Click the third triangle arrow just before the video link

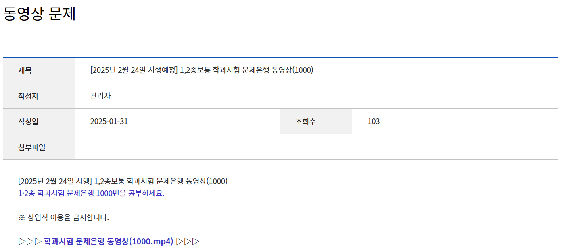38,242
